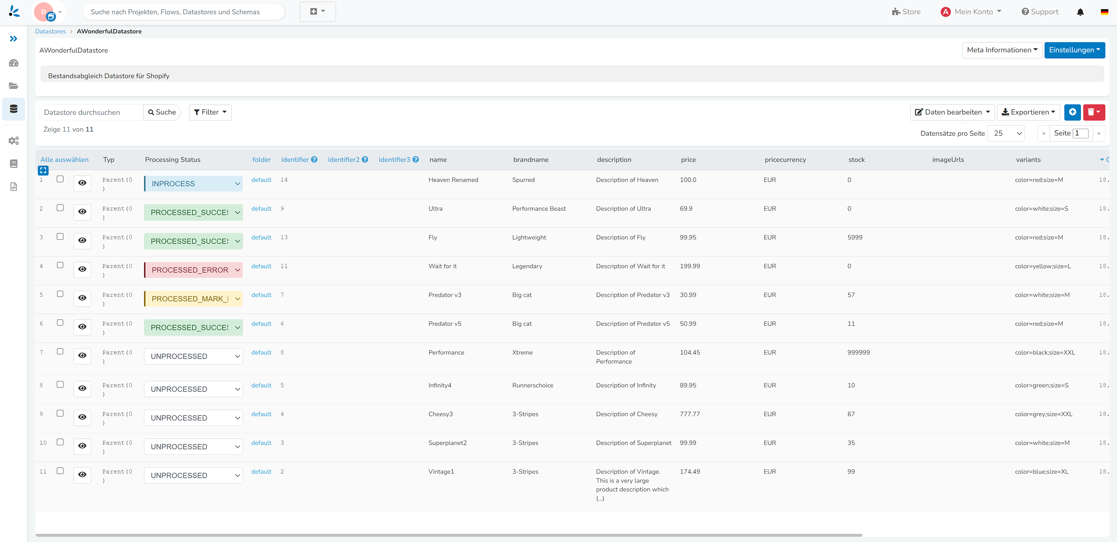Tick the checkbox for row 1

pos(60,179)
